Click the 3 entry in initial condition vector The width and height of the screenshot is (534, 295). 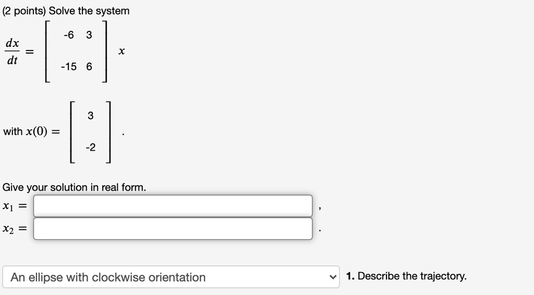pos(90,116)
